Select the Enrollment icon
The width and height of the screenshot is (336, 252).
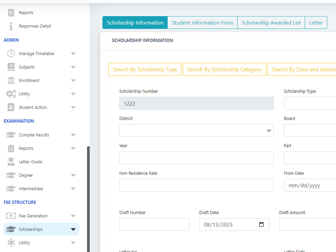[x=11, y=80]
